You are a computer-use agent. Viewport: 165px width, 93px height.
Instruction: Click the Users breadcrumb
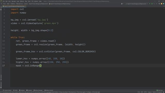[4, 4]
